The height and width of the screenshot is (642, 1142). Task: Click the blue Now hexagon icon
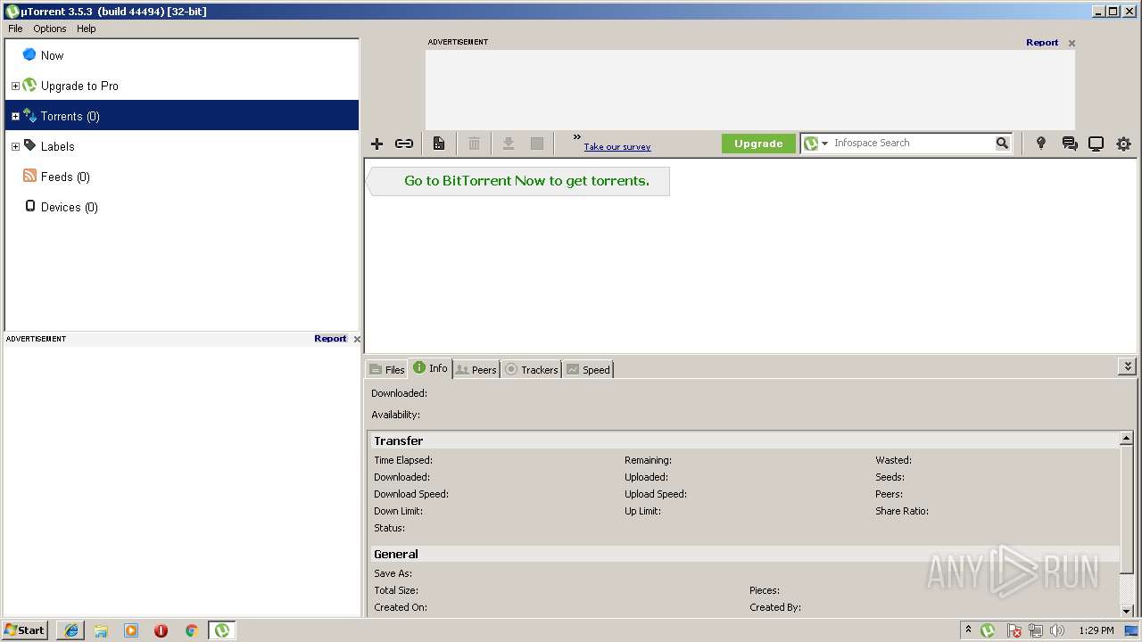click(29, 54)
